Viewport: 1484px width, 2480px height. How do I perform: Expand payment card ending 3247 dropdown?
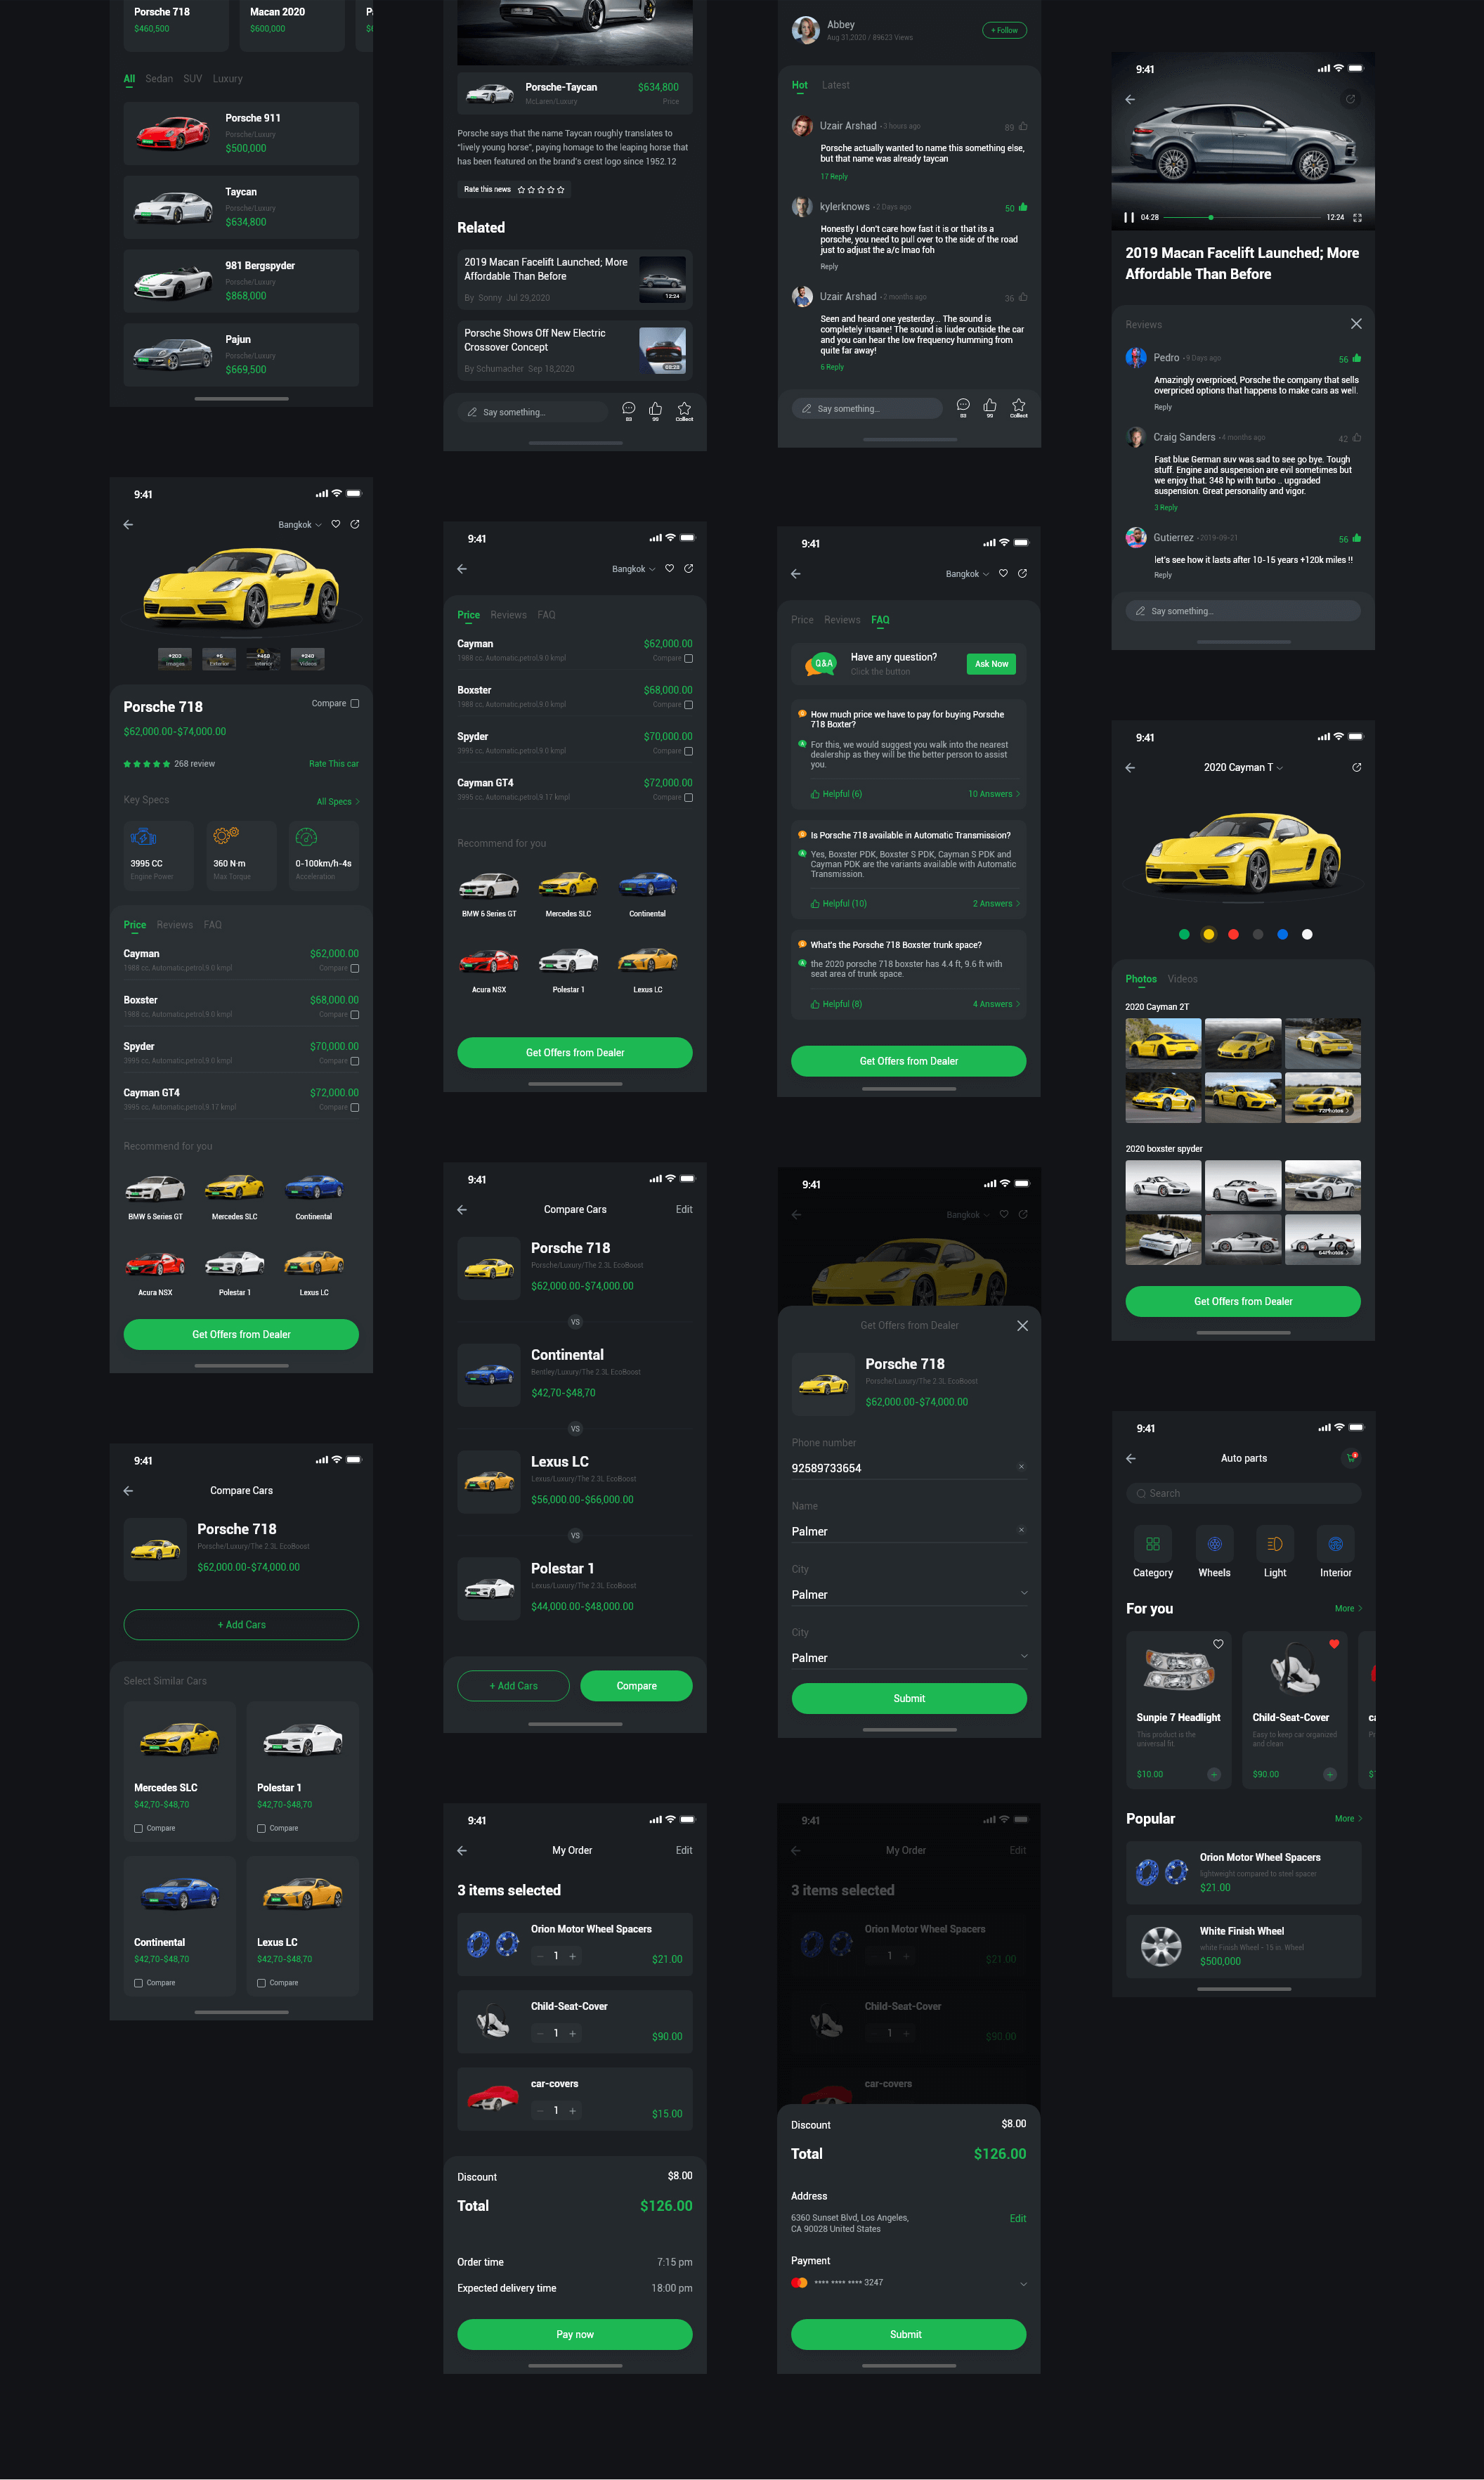coord(1023,2283)
